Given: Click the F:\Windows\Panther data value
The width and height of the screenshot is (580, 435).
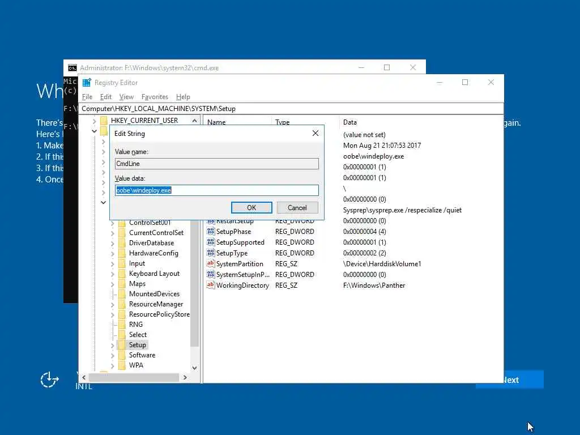Looking at the screenshot, I should pos(374,285).
